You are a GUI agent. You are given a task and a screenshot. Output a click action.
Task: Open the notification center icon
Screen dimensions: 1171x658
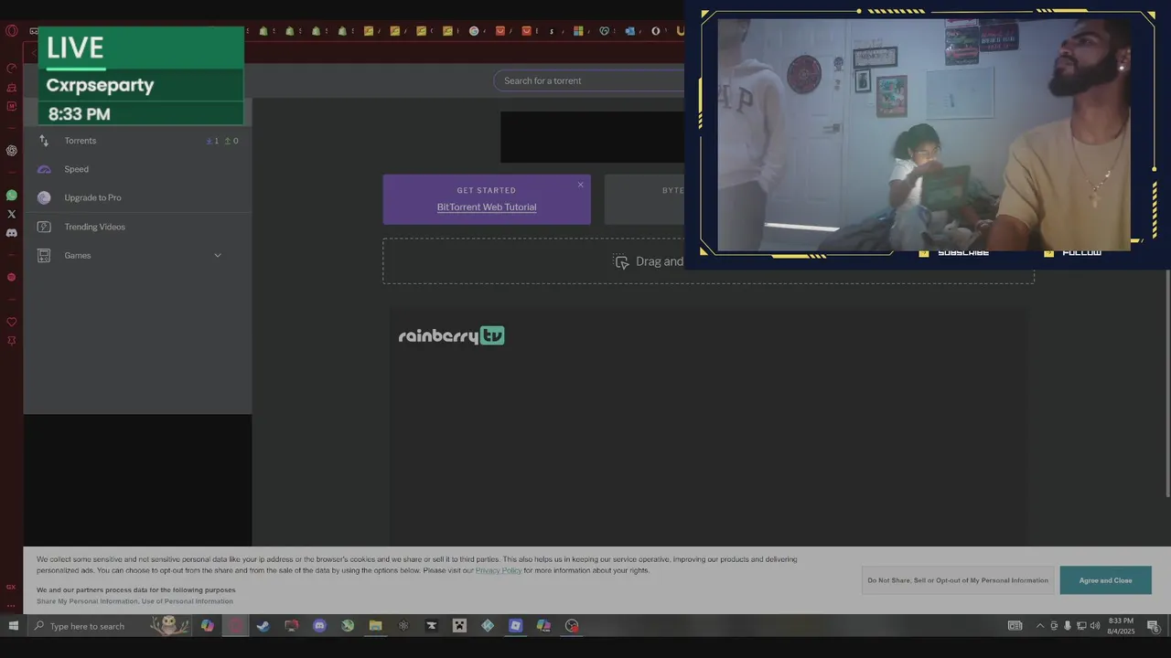tap(1154, 626)
